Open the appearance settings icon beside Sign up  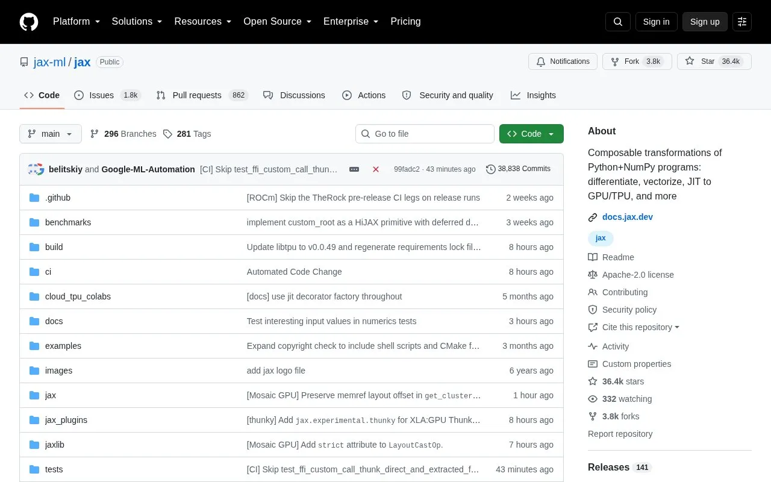click(x=742, y=22)
